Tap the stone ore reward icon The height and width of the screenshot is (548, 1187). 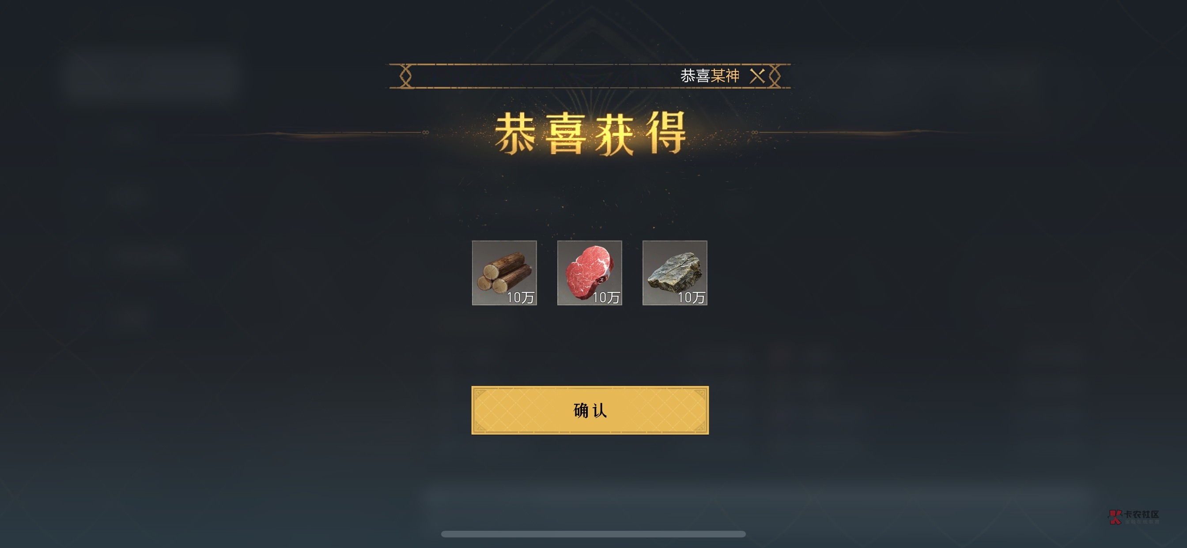coord(675,273)
